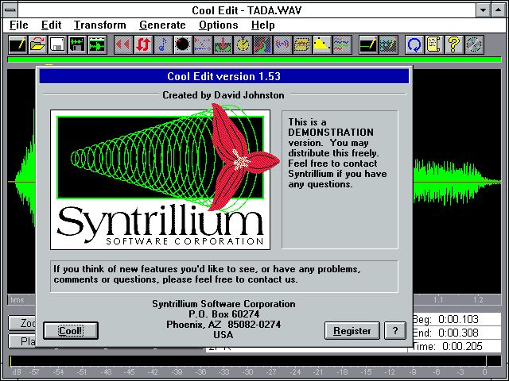Open the Transform menu
The width and height of the screenshot is (509, 381).
pos(99,25)
